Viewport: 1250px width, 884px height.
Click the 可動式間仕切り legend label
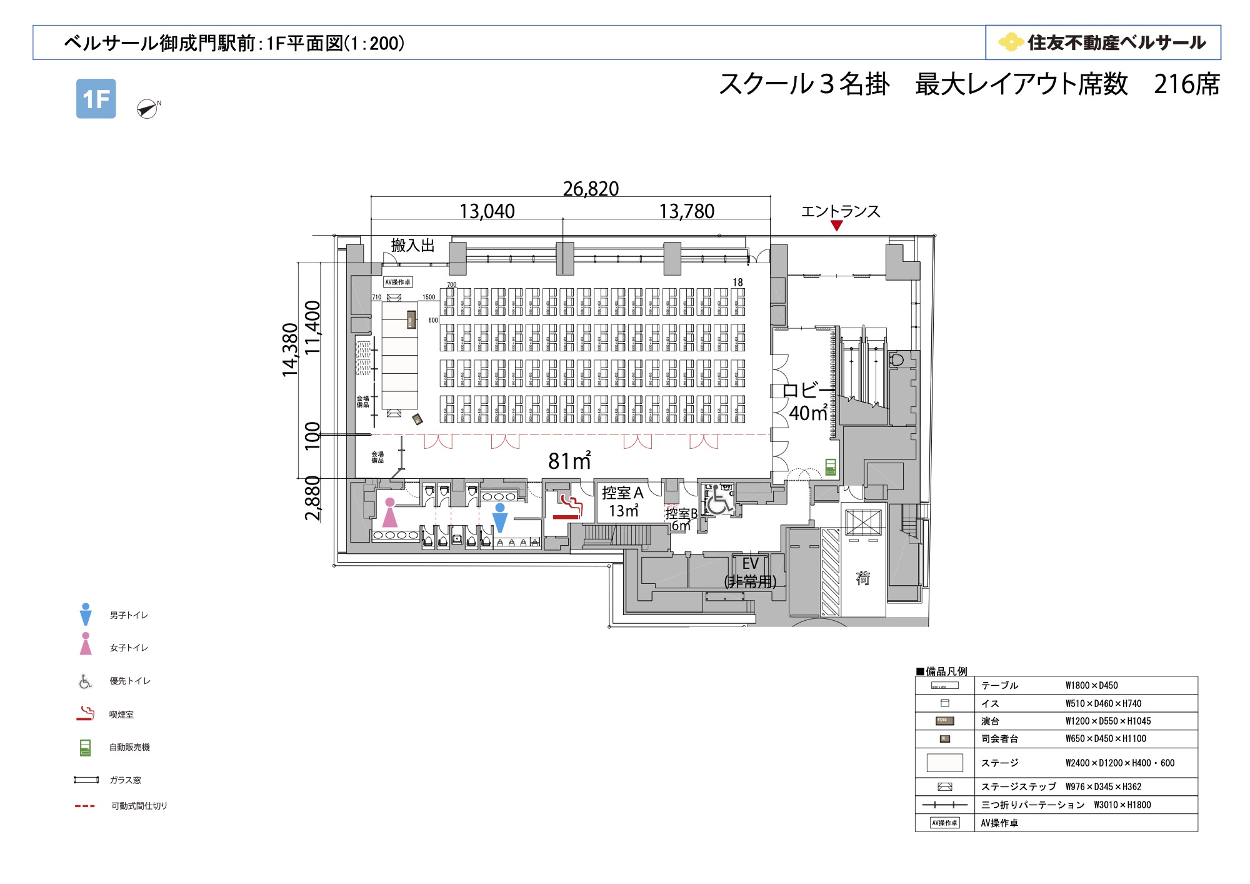click(139, 806)
